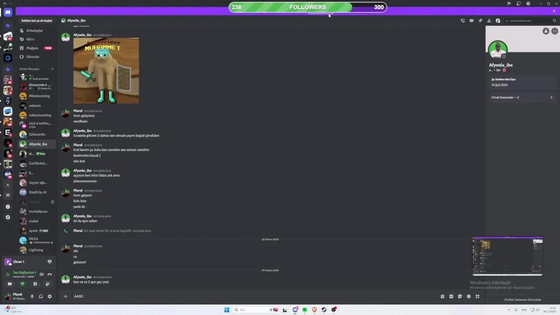Image resolution: width=560 pixels, height=315 pixels.
Task: Disconnect from the voice call
Action: click(x=49, y=274)
